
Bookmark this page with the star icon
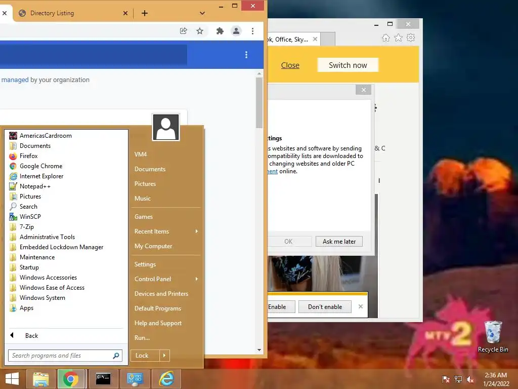[x=200, y=31]
